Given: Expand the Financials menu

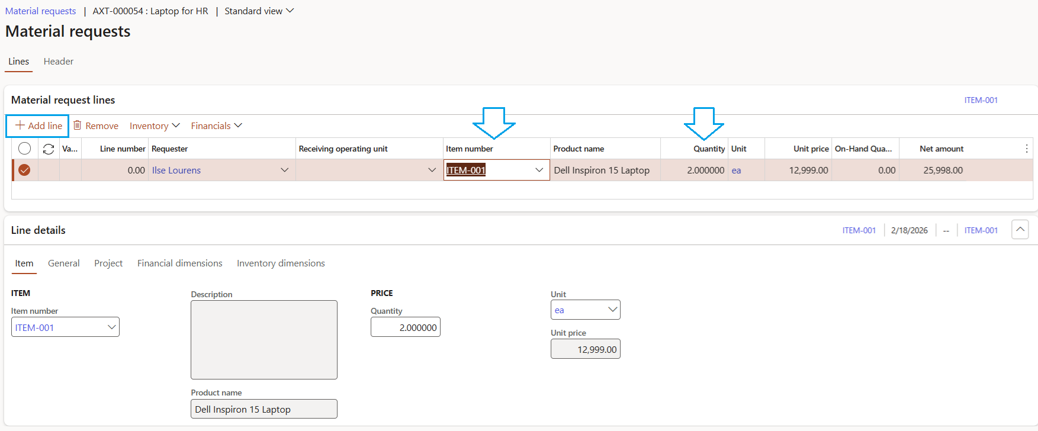Looking at the screenshot, I should tap(216, 126).
